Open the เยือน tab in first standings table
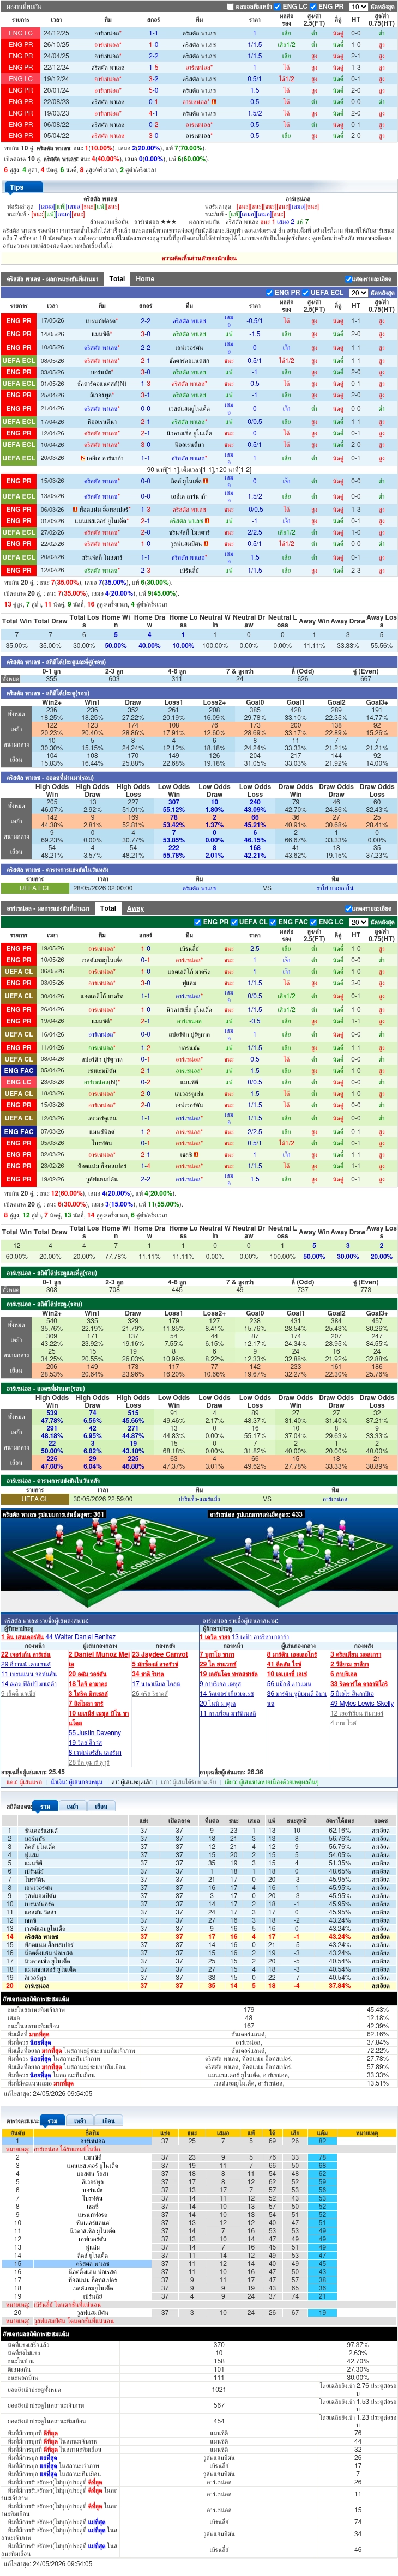The image size is (398, 2576). [x=100, y=1807]
